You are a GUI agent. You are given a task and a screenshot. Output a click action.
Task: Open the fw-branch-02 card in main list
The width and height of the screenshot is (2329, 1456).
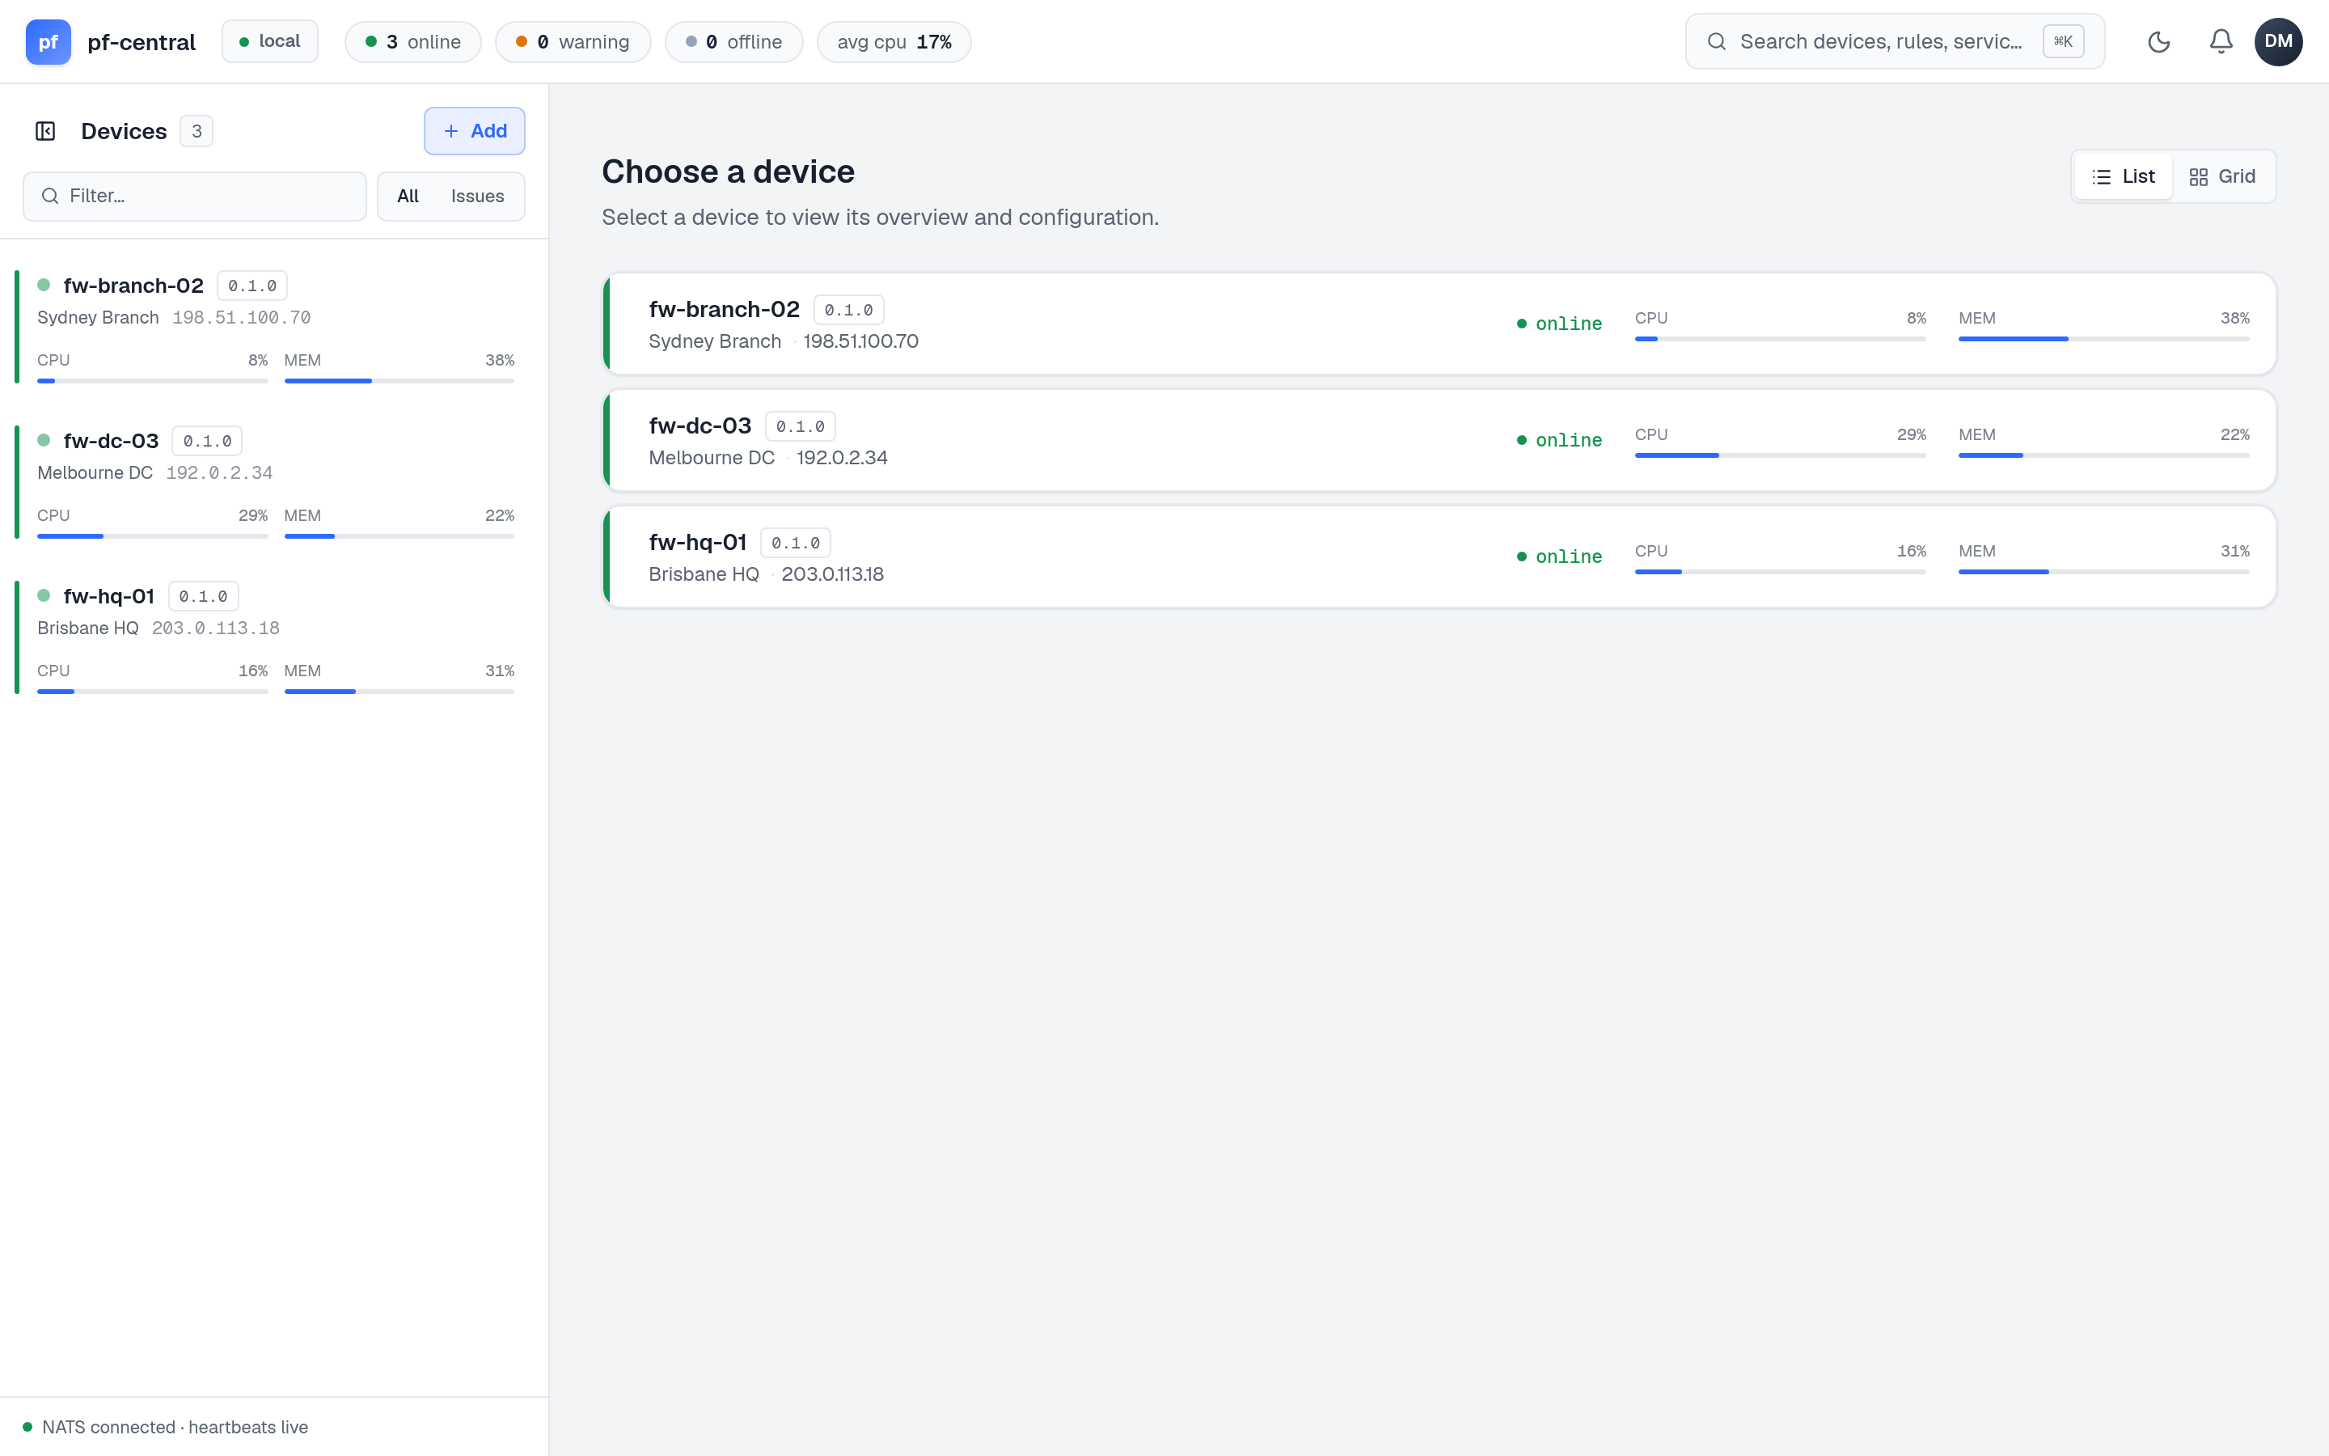(x=1439, y=324)
